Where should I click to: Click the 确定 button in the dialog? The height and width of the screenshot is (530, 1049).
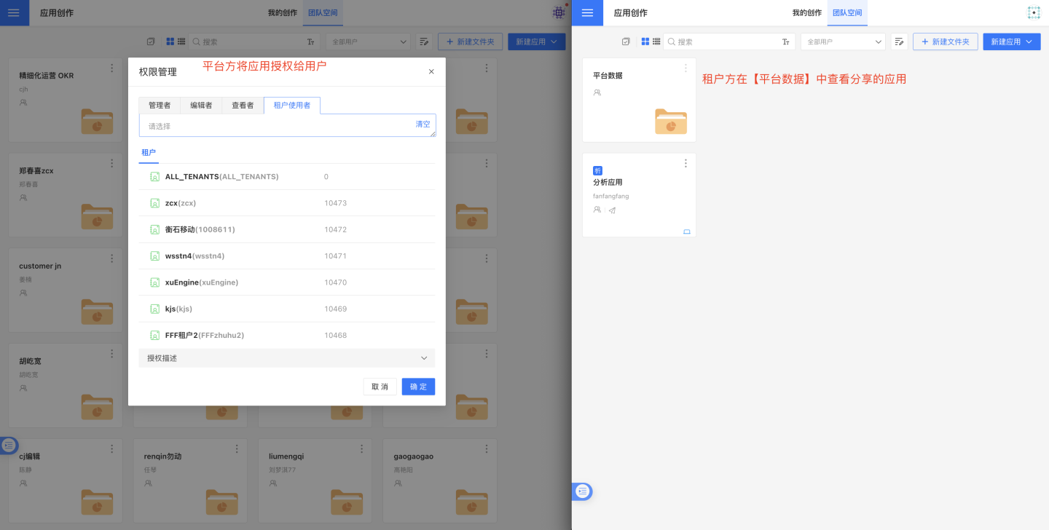coord(418,387)
